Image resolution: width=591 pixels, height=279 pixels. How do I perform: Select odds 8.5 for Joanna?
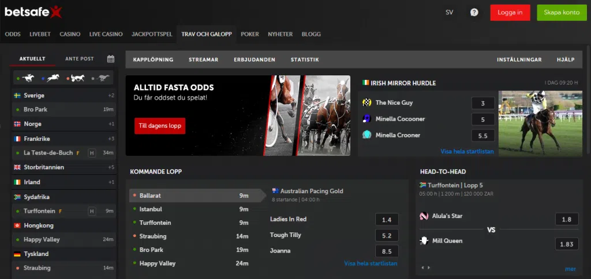pos(387,251)
